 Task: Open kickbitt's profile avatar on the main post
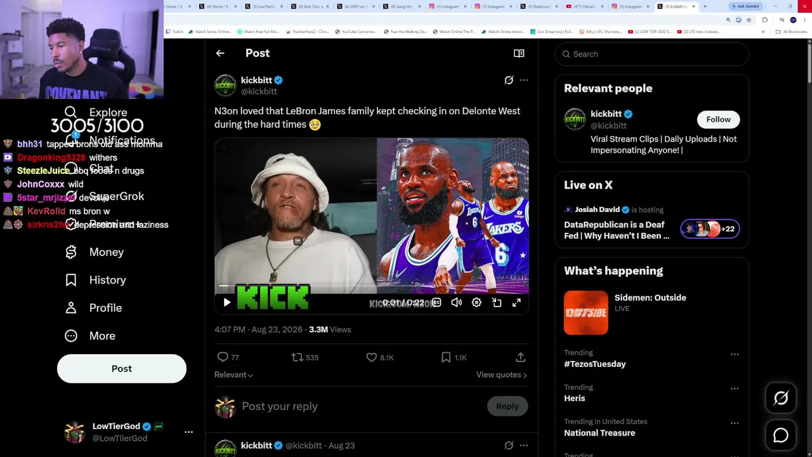tap(225, 86)
